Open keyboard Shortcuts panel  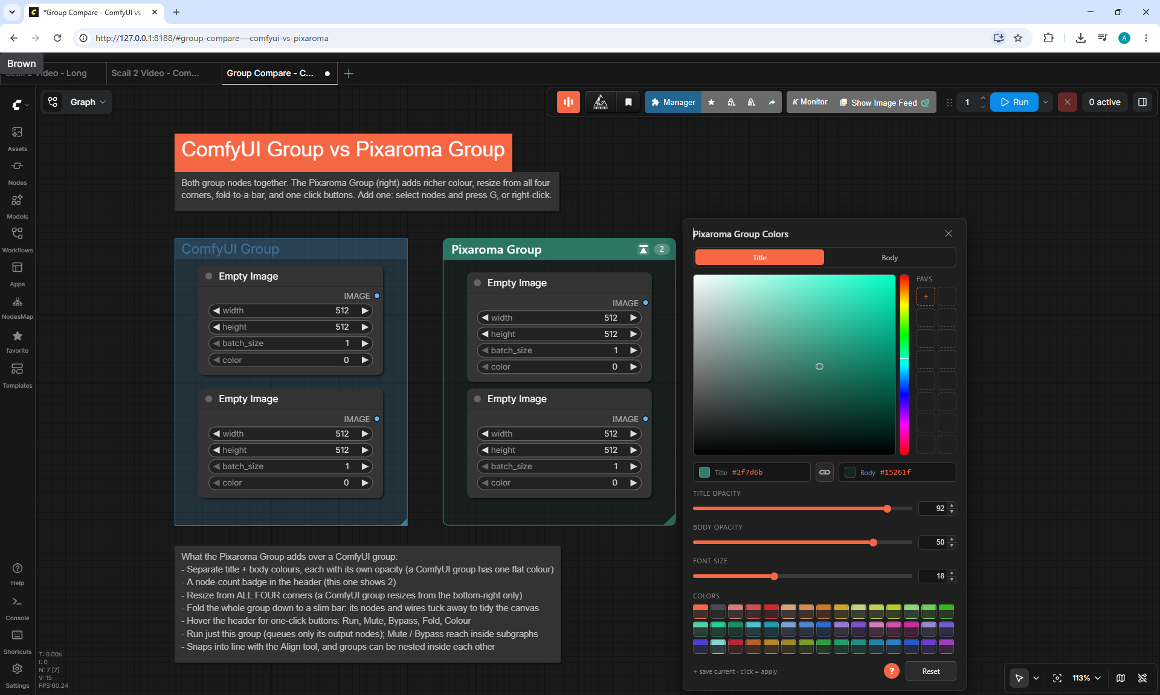18,642
